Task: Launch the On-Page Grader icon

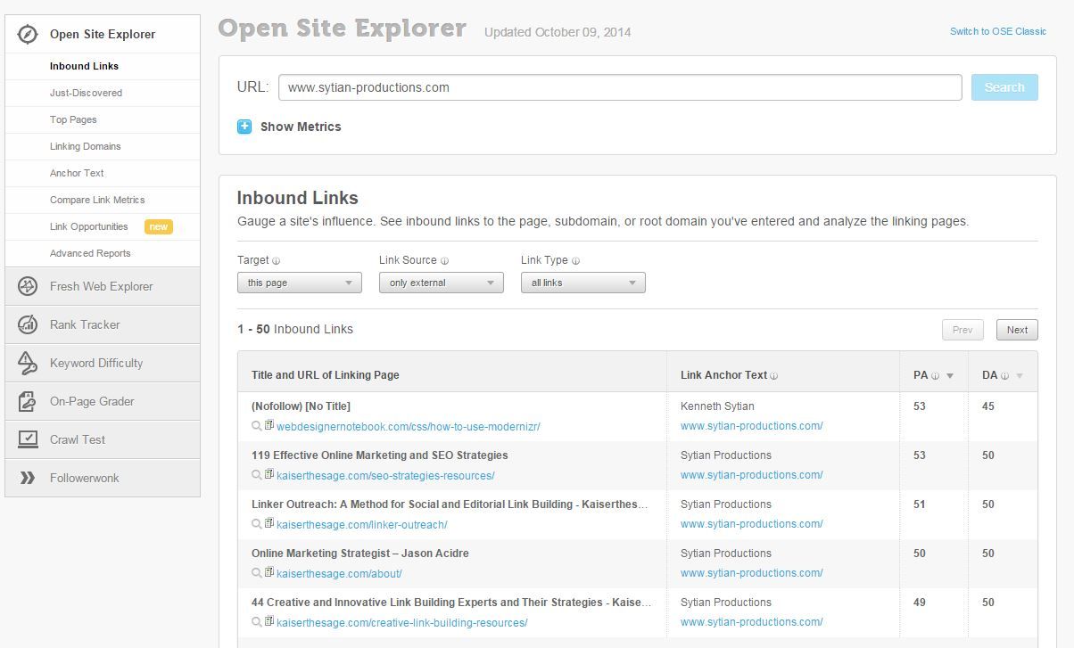Action: (x=28, y=401)
